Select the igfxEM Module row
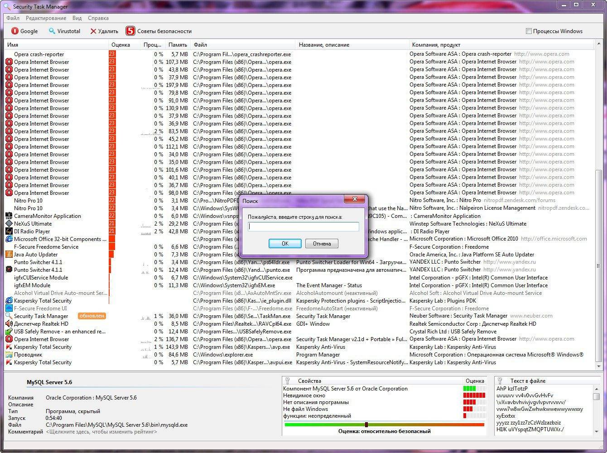The image size is (607, 453). click(299, 285)
